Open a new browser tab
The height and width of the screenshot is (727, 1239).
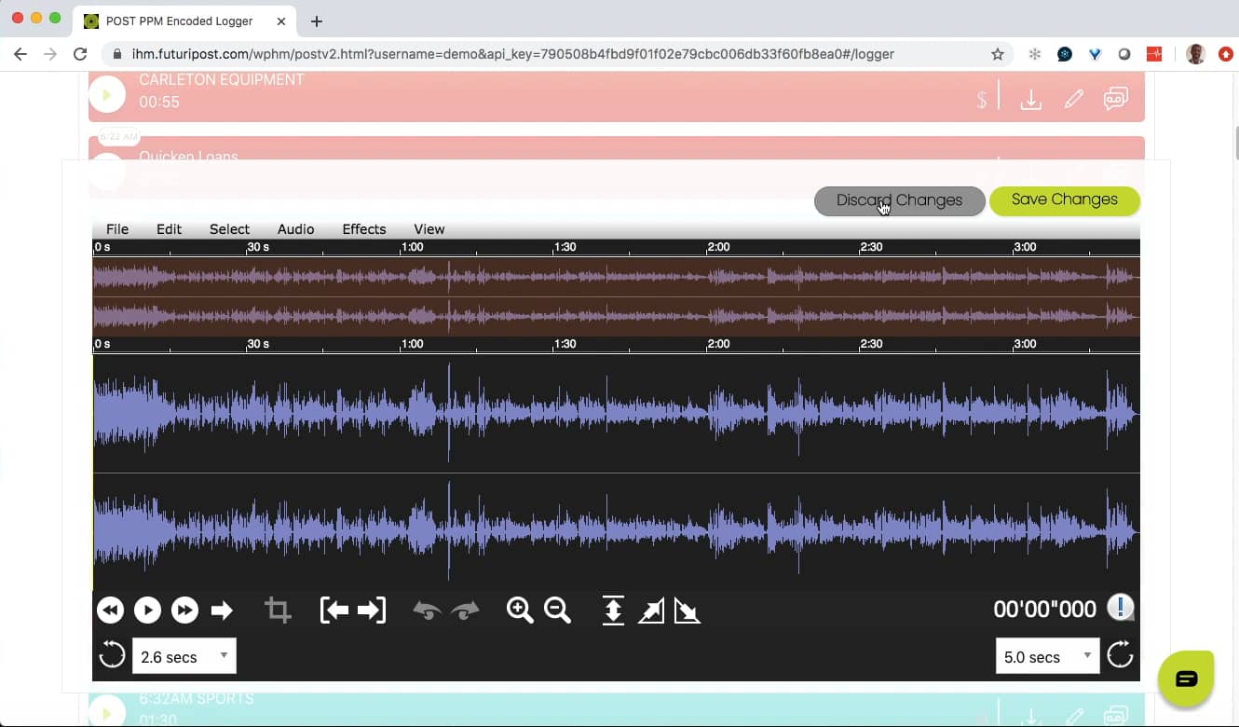(317, 21)
